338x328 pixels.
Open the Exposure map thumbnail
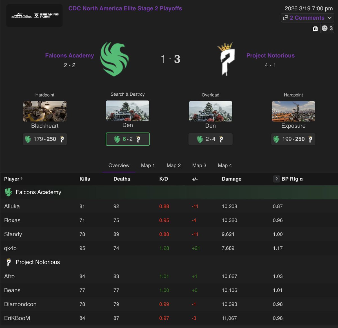293,111
